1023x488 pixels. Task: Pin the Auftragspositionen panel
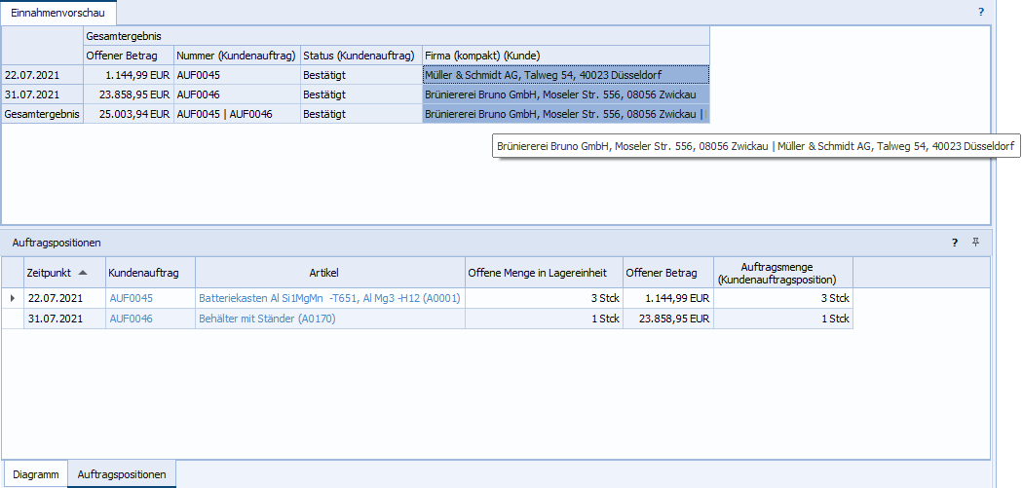tap(975, 243)
